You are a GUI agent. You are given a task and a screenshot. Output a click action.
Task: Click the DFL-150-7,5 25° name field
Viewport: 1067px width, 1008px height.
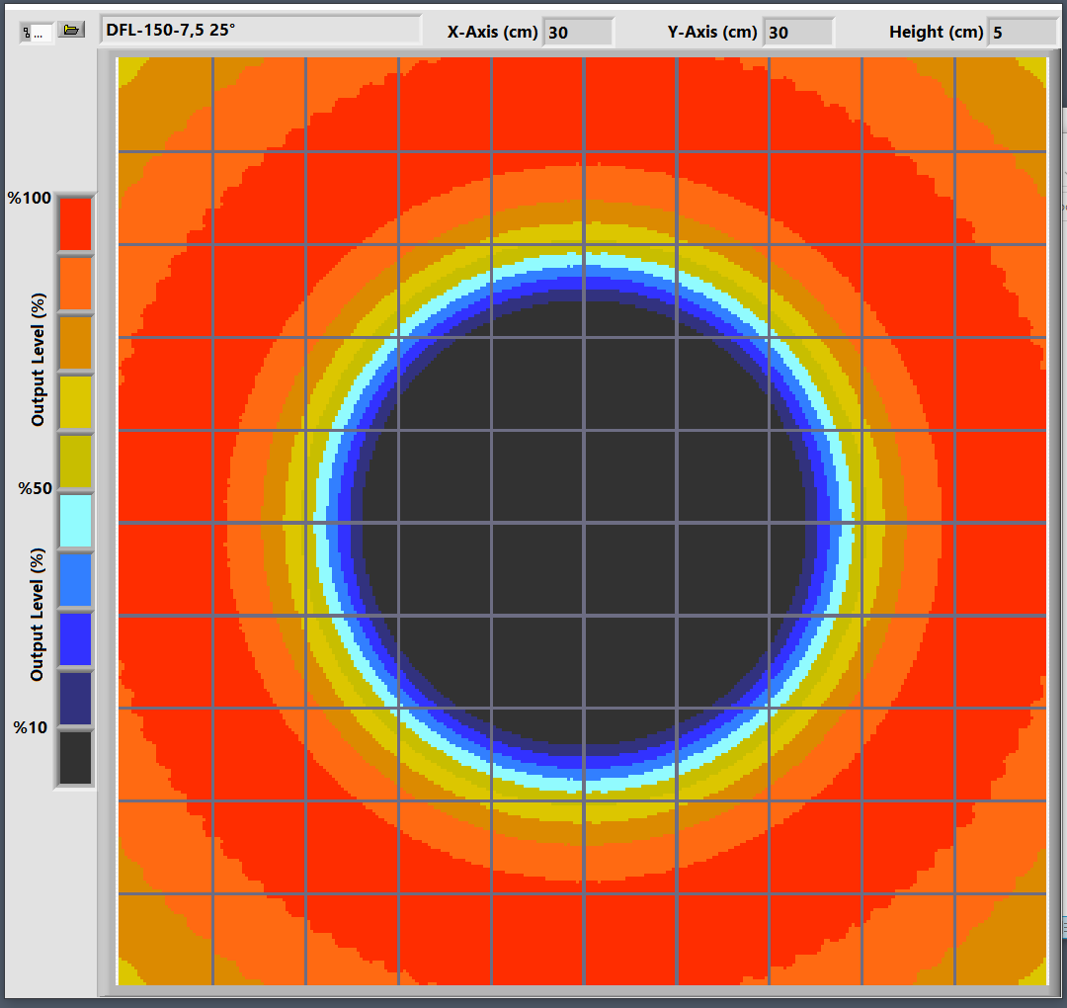[x=261, y=30]
